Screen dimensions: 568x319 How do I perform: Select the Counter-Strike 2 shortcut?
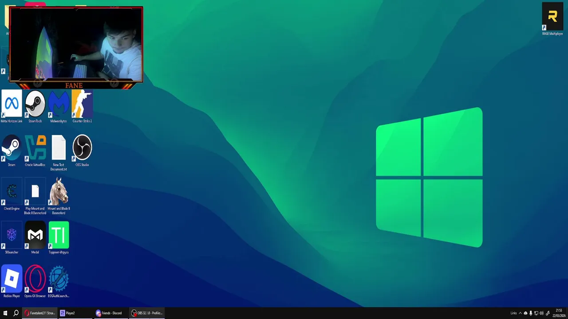pyautogui.click(x=82, y=106)
